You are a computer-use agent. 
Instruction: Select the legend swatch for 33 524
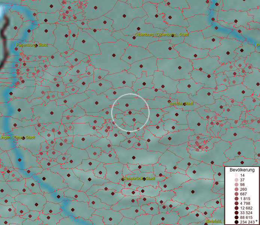click(236, 213)
